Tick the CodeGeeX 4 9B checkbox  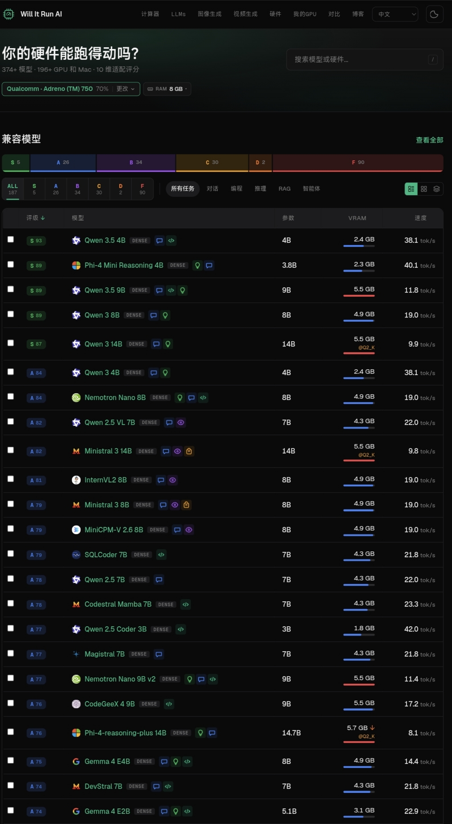click(11, 703)
